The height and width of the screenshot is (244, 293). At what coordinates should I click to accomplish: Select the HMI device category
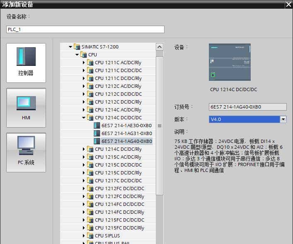coord(26,108)
